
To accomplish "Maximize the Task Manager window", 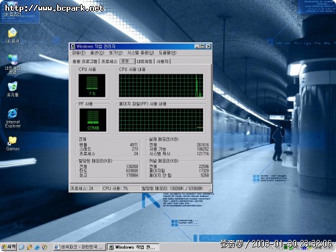I will pos(202,46).
